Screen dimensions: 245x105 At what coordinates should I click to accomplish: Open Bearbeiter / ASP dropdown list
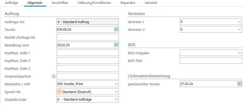pyautogui.click(x=116, y=84)
